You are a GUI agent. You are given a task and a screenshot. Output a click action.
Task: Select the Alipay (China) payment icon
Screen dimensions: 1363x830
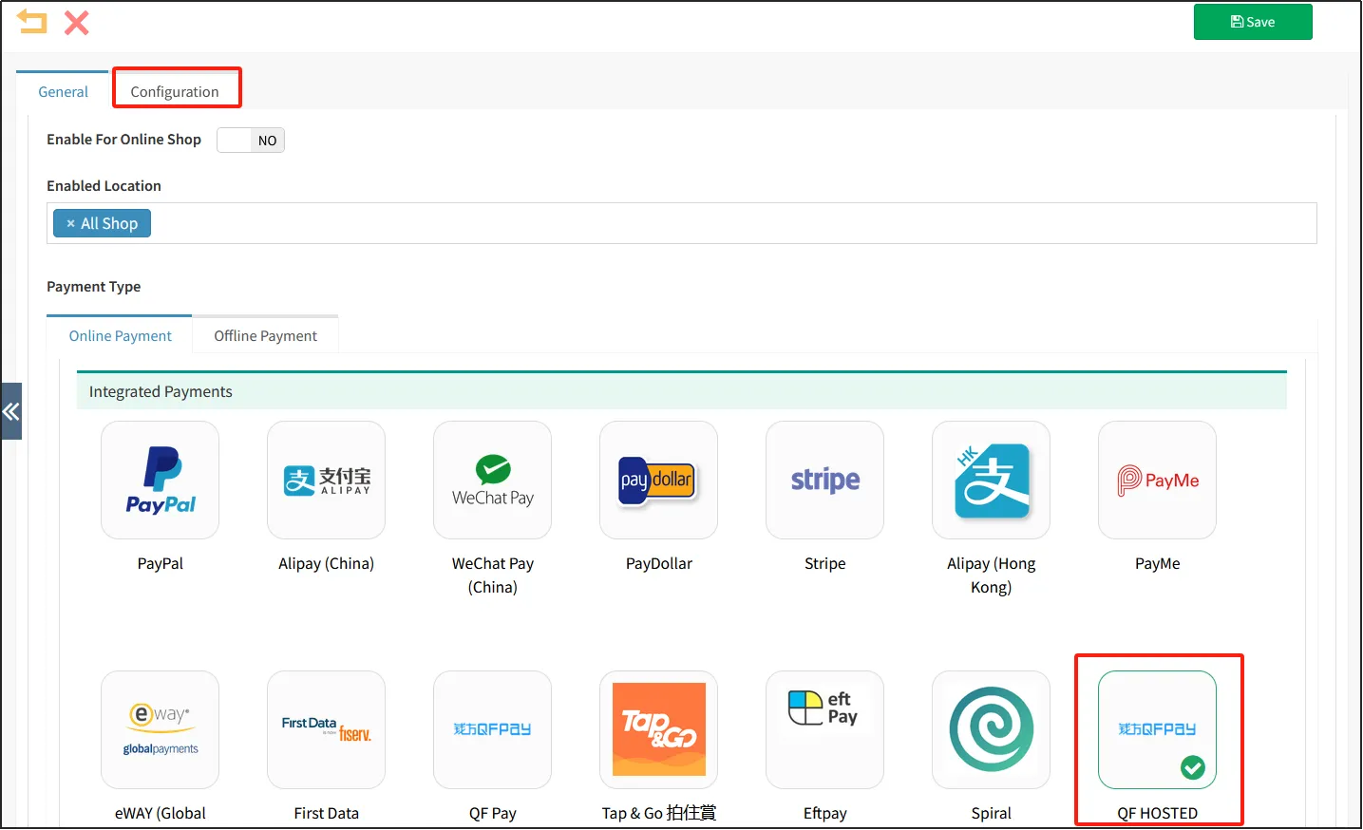327,481
